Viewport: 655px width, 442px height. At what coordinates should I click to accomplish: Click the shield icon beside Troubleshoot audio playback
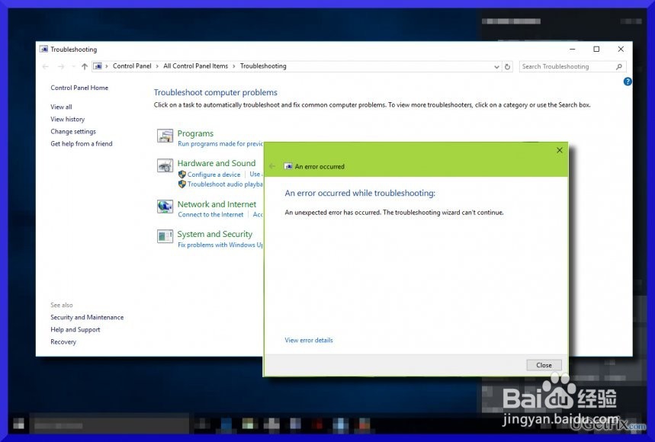181,184
